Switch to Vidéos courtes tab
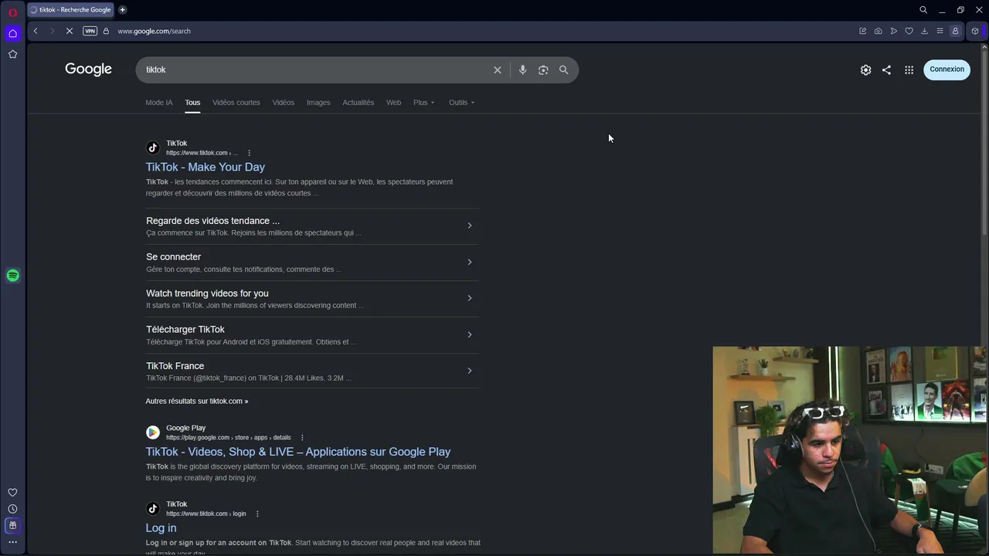The height and width of the screenshot is (556, 989). (236, 103)
